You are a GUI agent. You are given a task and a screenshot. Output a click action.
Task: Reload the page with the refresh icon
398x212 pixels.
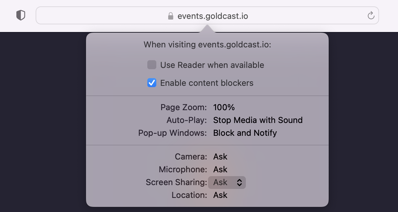(x=371, y=15)
